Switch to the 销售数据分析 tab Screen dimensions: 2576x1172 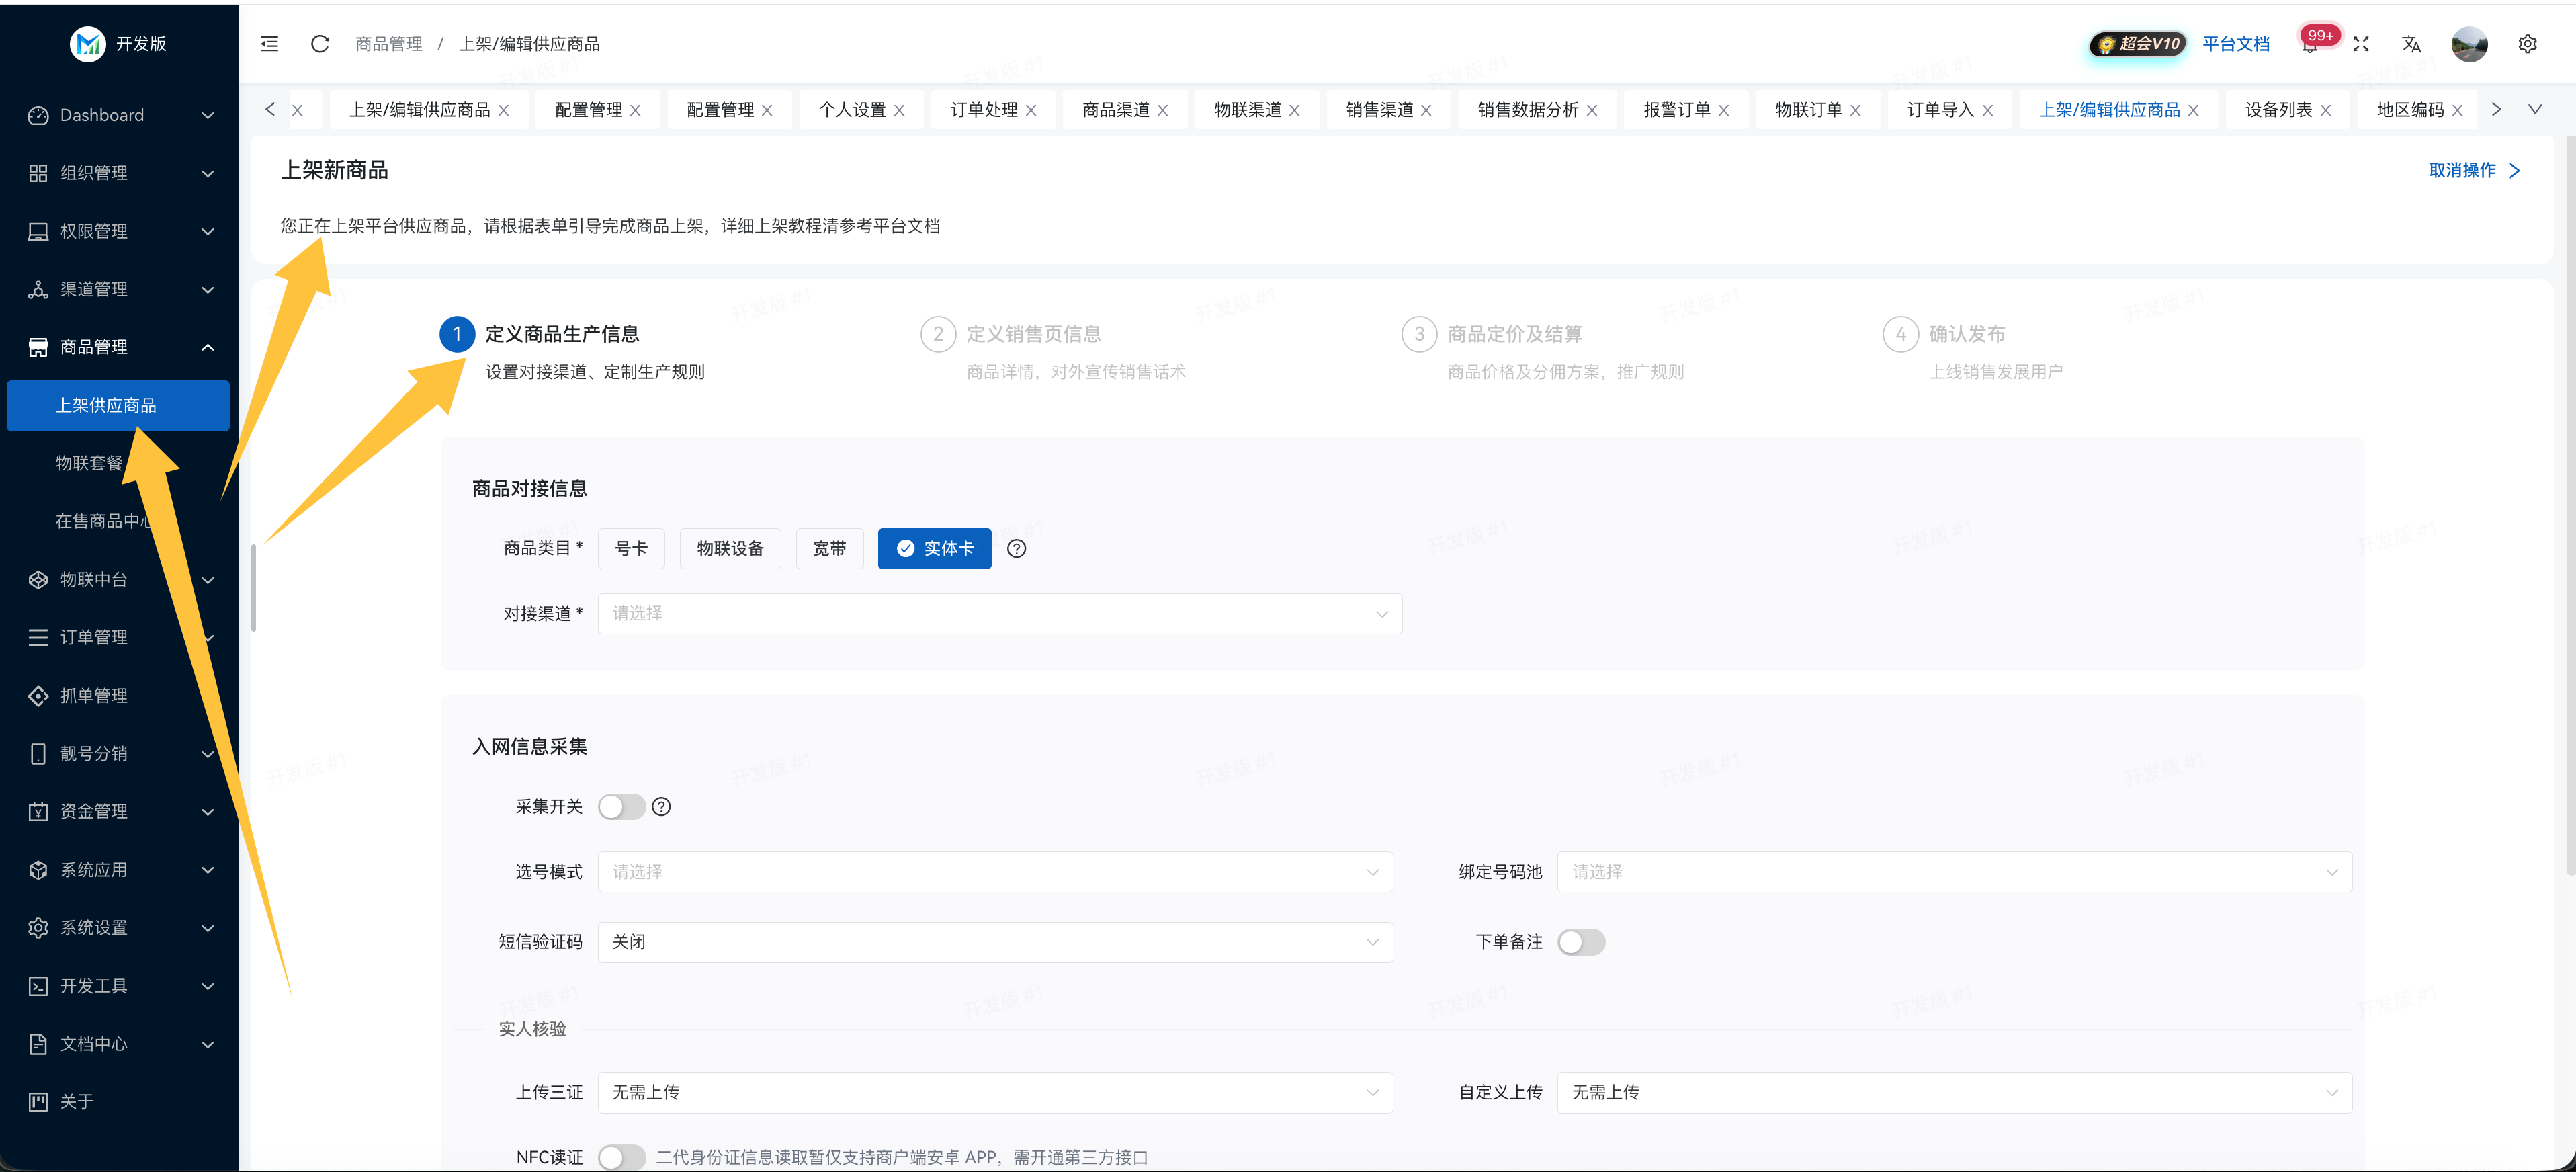point(1527,110)
